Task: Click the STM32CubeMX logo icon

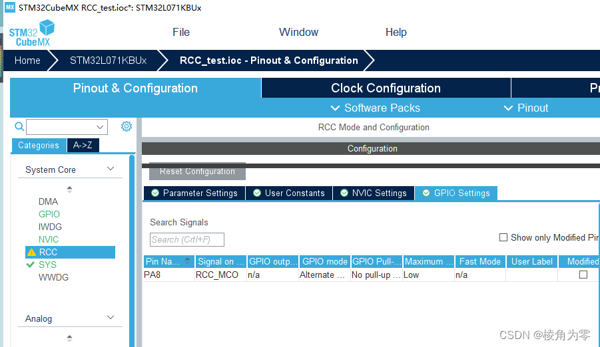Action: click(x=32, y=33)
